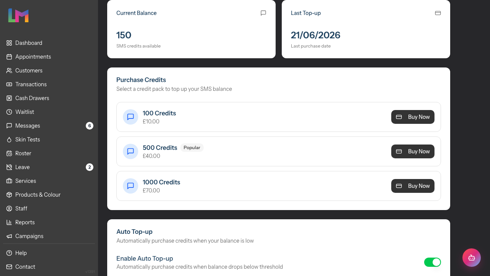The image size is (490, 276).
Task: Open the Contact link
Action: [49, 267]
